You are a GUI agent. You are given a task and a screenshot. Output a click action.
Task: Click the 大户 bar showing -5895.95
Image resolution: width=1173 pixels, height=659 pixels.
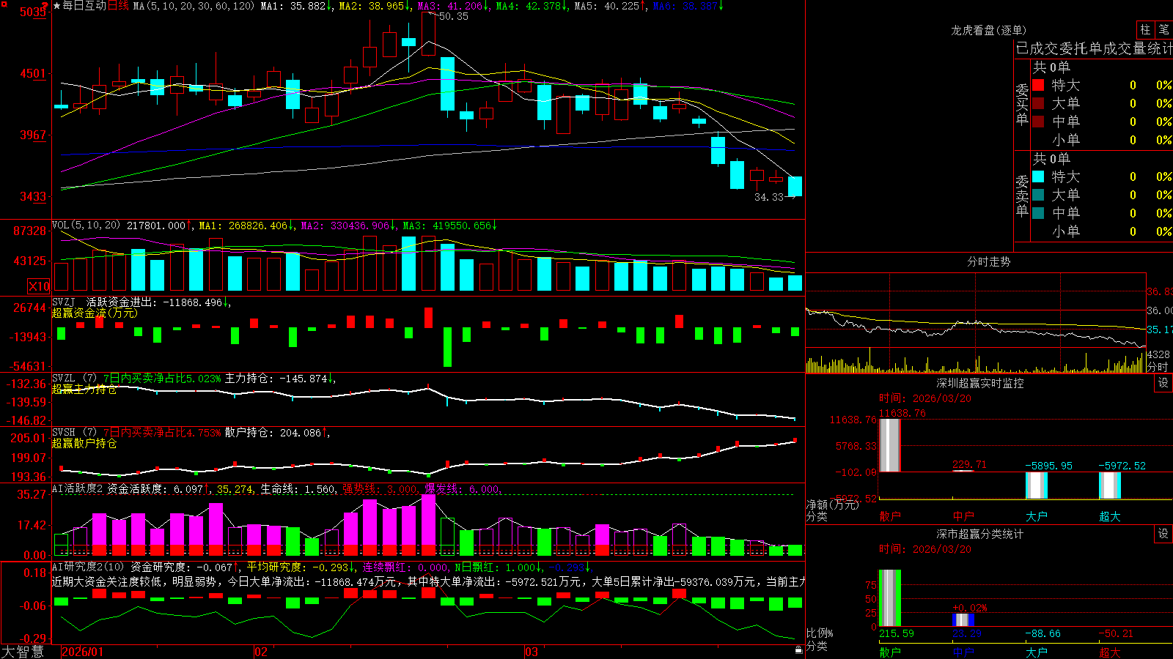coord(1037,485)
